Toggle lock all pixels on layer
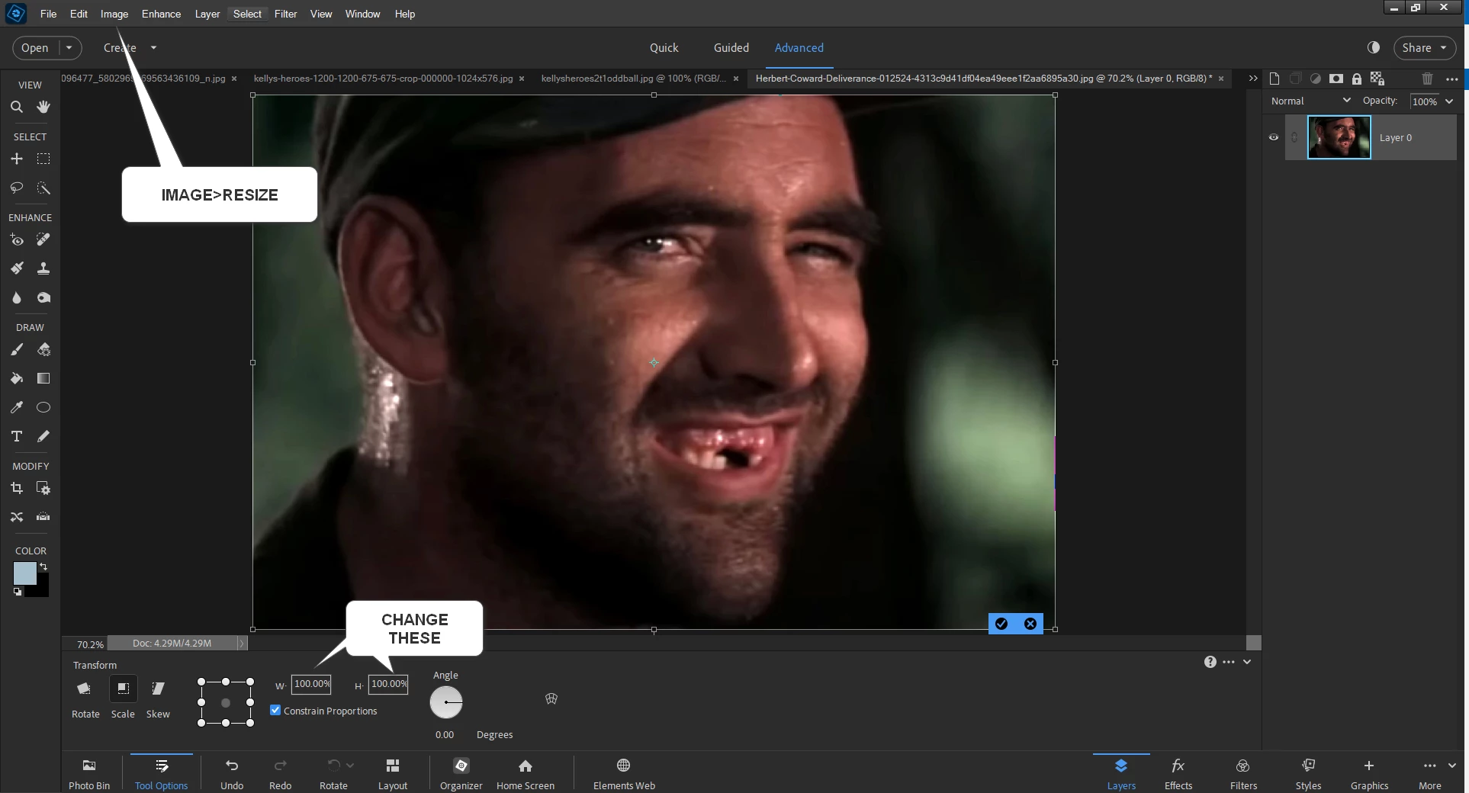Image resolution: width=1469 pixels, height=793 pixels. (1357, 79)
